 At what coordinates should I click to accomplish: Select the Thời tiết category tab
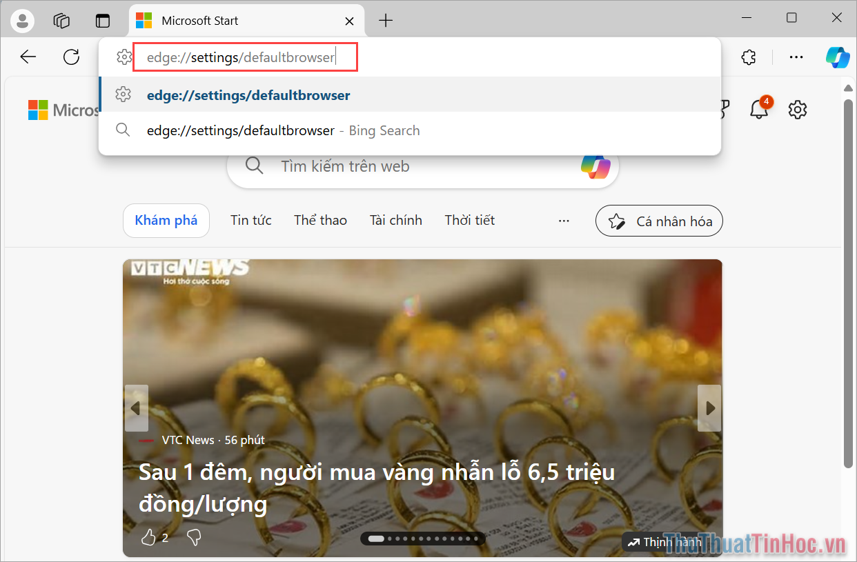click(x=469, y=220)
